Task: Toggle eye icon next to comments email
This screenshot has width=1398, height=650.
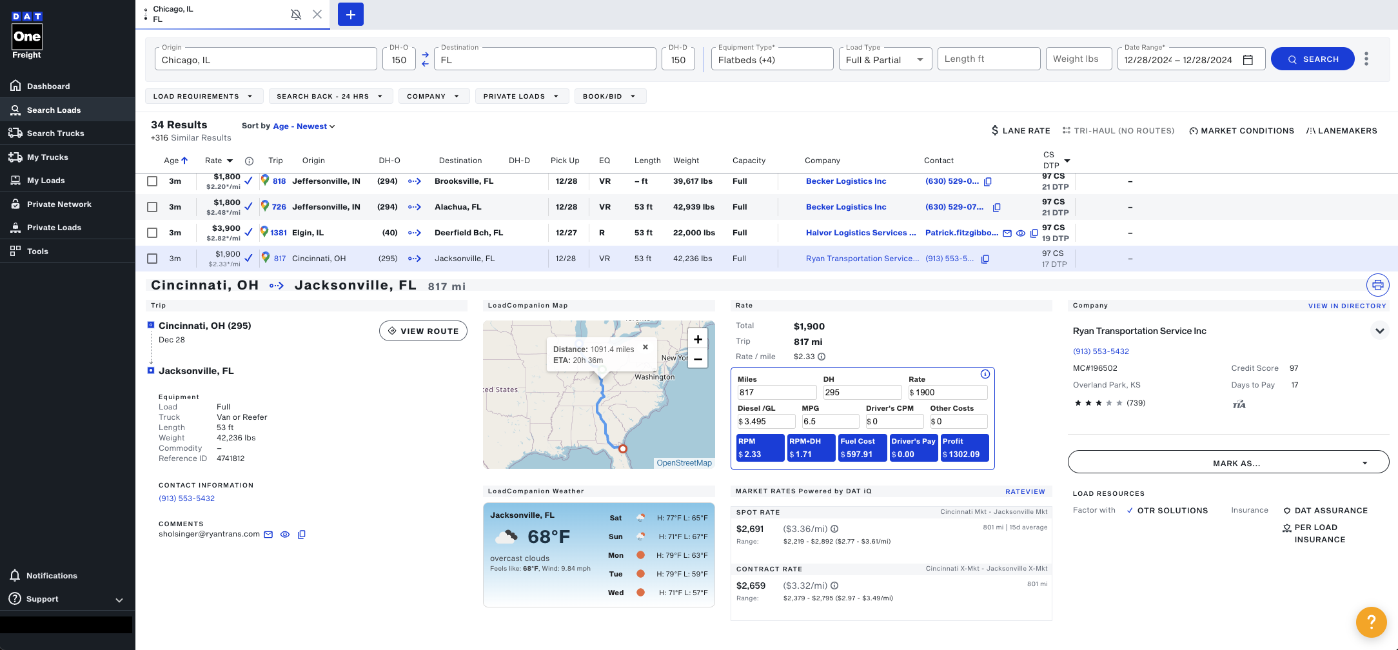Action: [284, 535]
